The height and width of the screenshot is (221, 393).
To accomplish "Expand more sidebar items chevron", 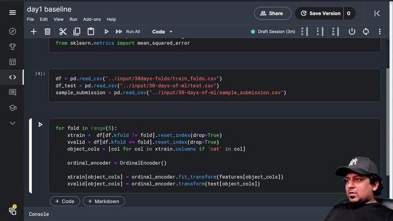I will click(12, 123).
